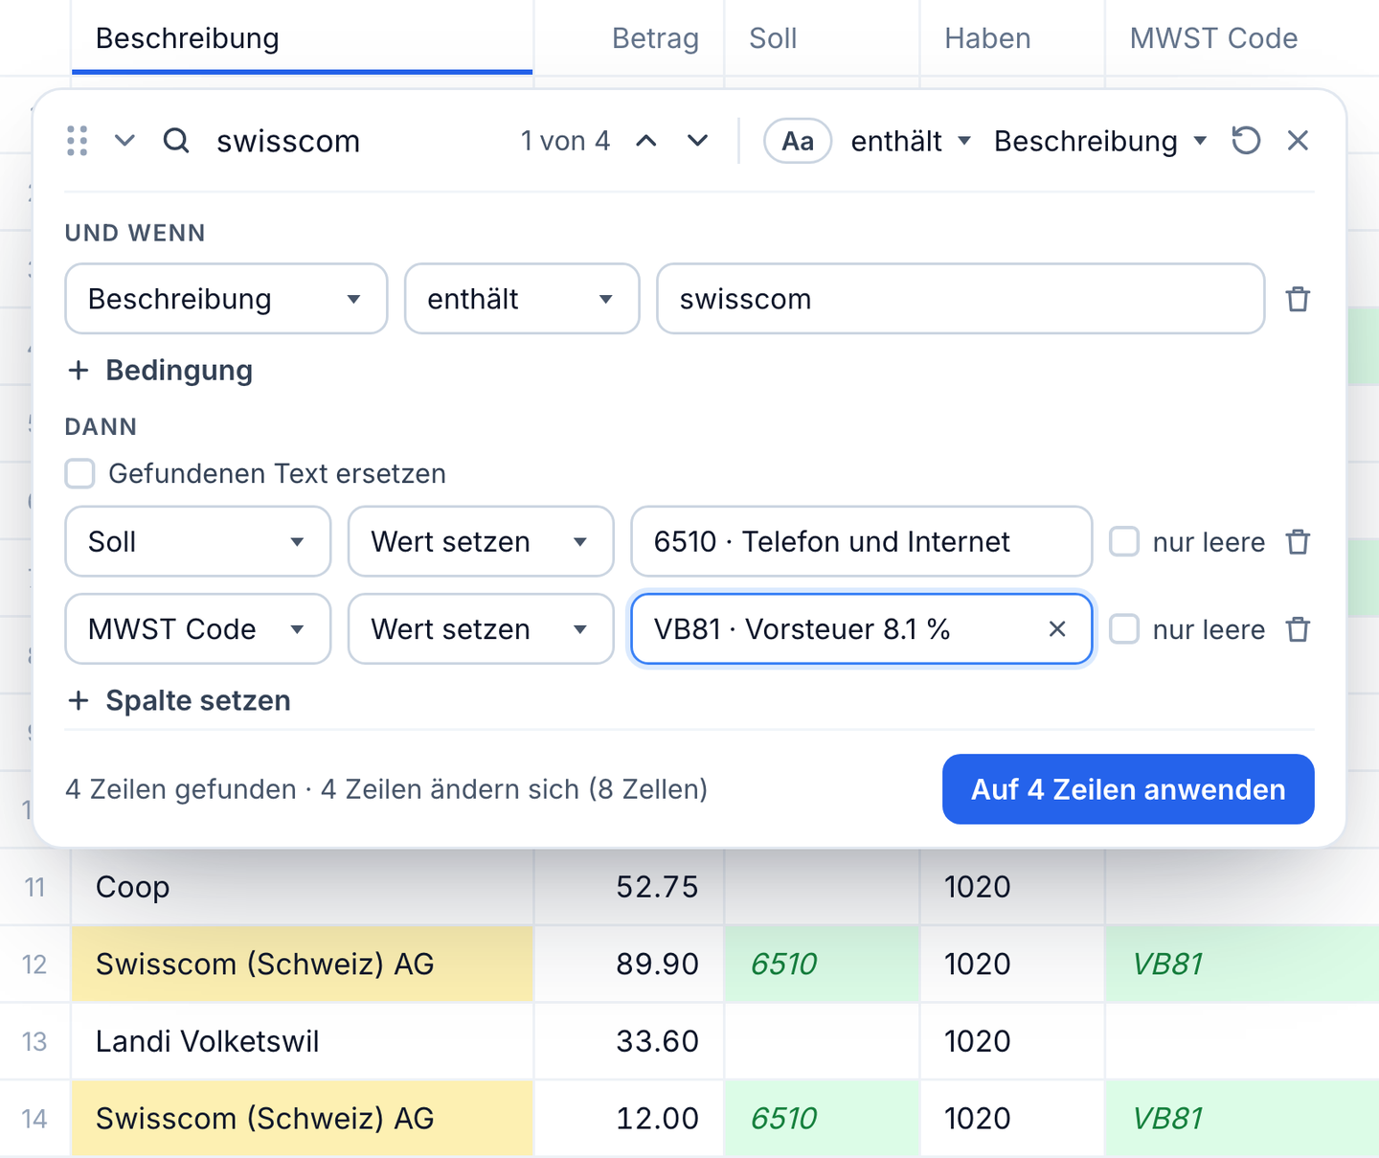Screen dimensions: 1379x1158
Task: Enable Gefundenen Text ersetzen checkbox
Action: pyautogui.click(x=80, y=473)
